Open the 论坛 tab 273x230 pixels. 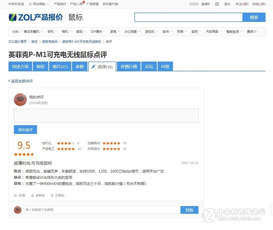[x=149, y=66]
